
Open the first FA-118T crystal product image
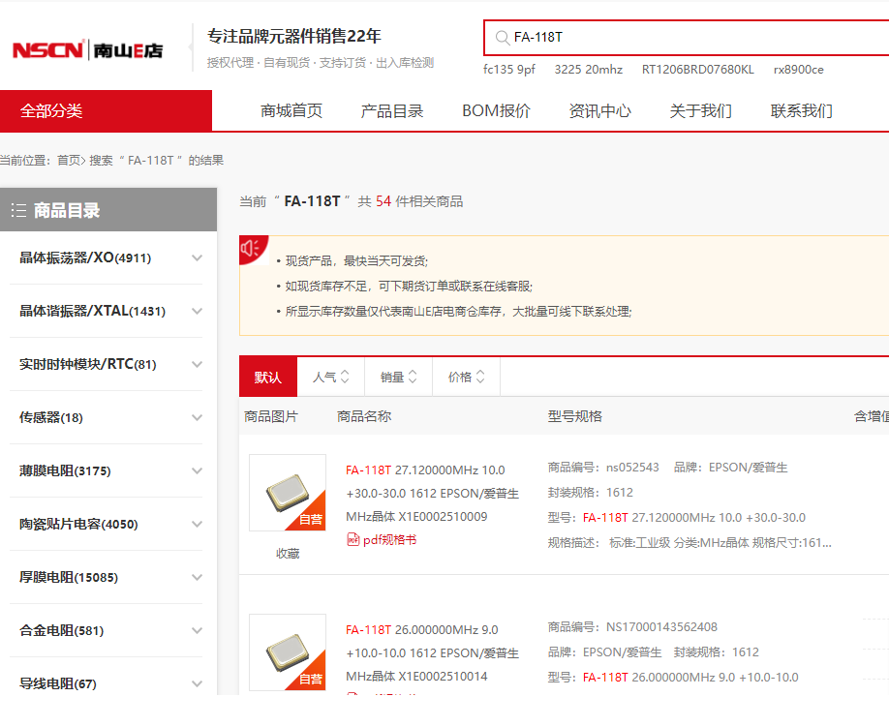click(x=287, y=493)
